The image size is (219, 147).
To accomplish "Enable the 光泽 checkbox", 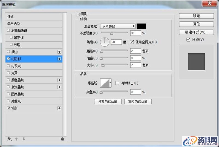I will tap(8, 73).
